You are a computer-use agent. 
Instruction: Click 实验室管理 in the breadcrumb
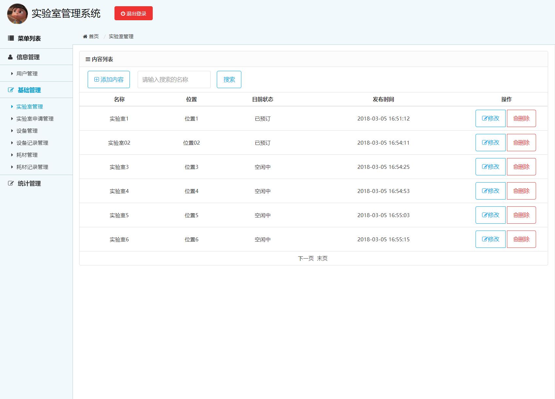[x=121, y=37]
